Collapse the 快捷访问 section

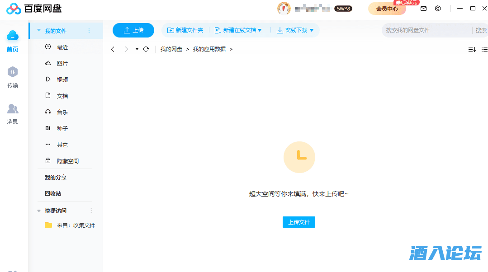point(39,211)
